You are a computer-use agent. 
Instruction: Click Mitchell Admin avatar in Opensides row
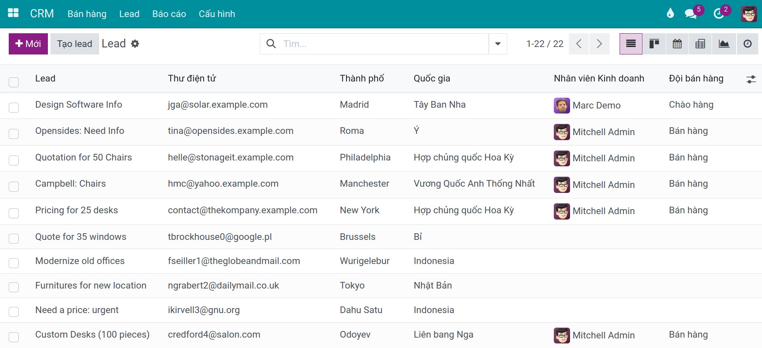tap(562, 132)
